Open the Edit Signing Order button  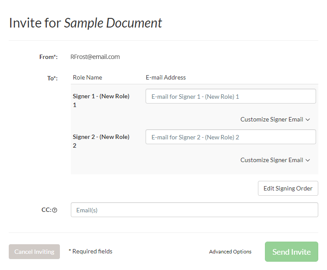[x=288, y=188]
